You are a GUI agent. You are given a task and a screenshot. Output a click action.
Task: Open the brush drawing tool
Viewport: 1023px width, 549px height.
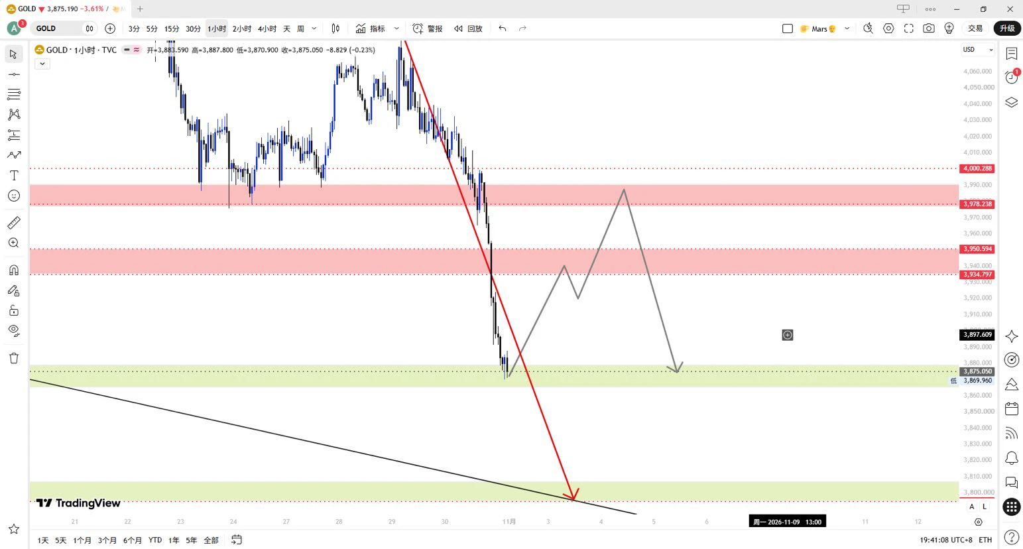click(x=13, y=155)
